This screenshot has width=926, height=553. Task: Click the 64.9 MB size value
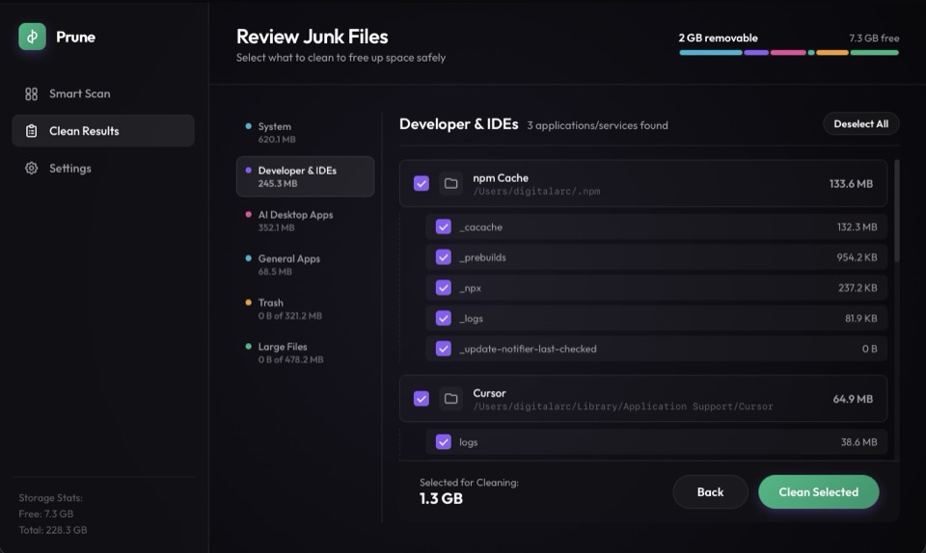(852, 399)
